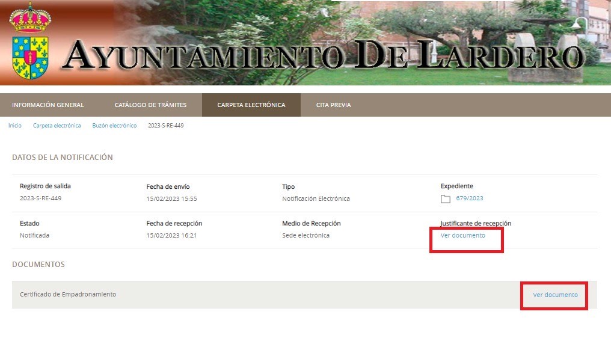Click the Inicio breadcrumb link
Viewport: 611px width, 344px height.
point(15,126)
